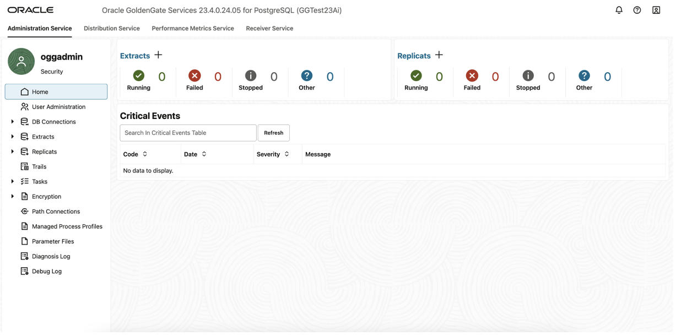
Task: Click the Diagnosis Log icon
Action: click(24, 256)
